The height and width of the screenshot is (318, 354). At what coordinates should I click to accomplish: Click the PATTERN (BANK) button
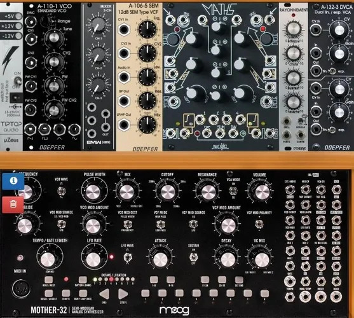(83, 279)
